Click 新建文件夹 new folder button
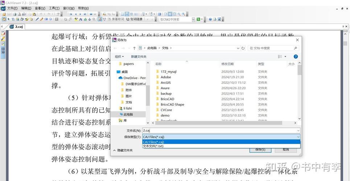The image size is (350, 181). coord(139,56)
